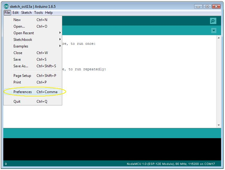Expand the Open Recent submenu
Screen dimensions: 225x170
pos(33,33)
